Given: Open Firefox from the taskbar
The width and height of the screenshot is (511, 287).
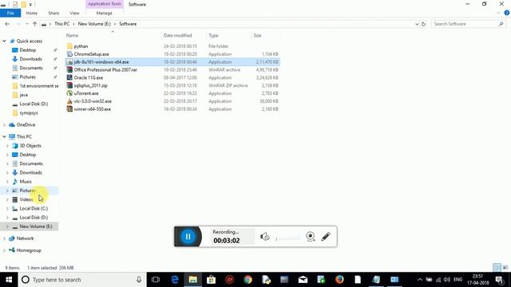Looking at the screenshot, I should tap(339, 280).
